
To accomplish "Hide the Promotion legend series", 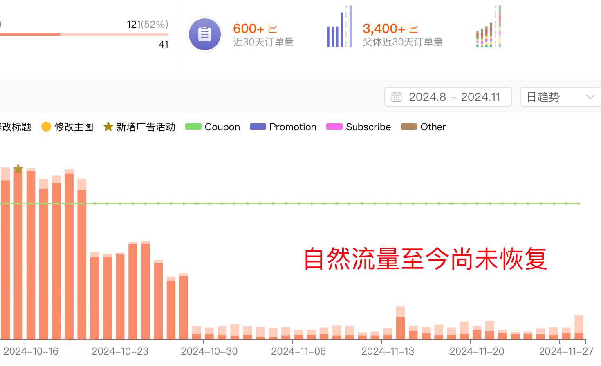I will tap(283, 127).
